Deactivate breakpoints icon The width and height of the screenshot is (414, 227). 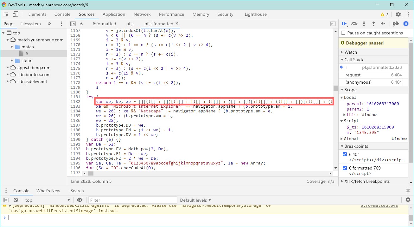tap(396, 24)
